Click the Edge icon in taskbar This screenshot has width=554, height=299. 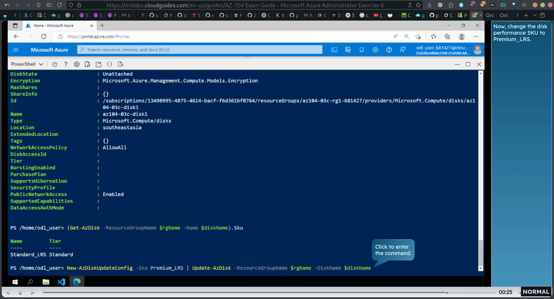click(x=77, y=282)
